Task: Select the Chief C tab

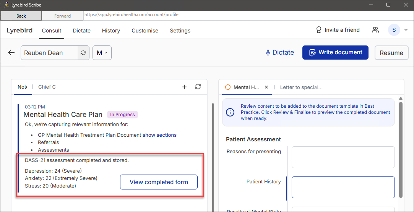Action: (47, 87)
